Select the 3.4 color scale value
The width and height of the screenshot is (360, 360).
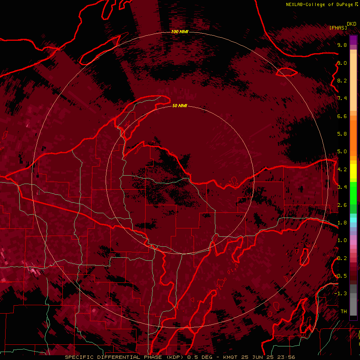pos(342,187)
